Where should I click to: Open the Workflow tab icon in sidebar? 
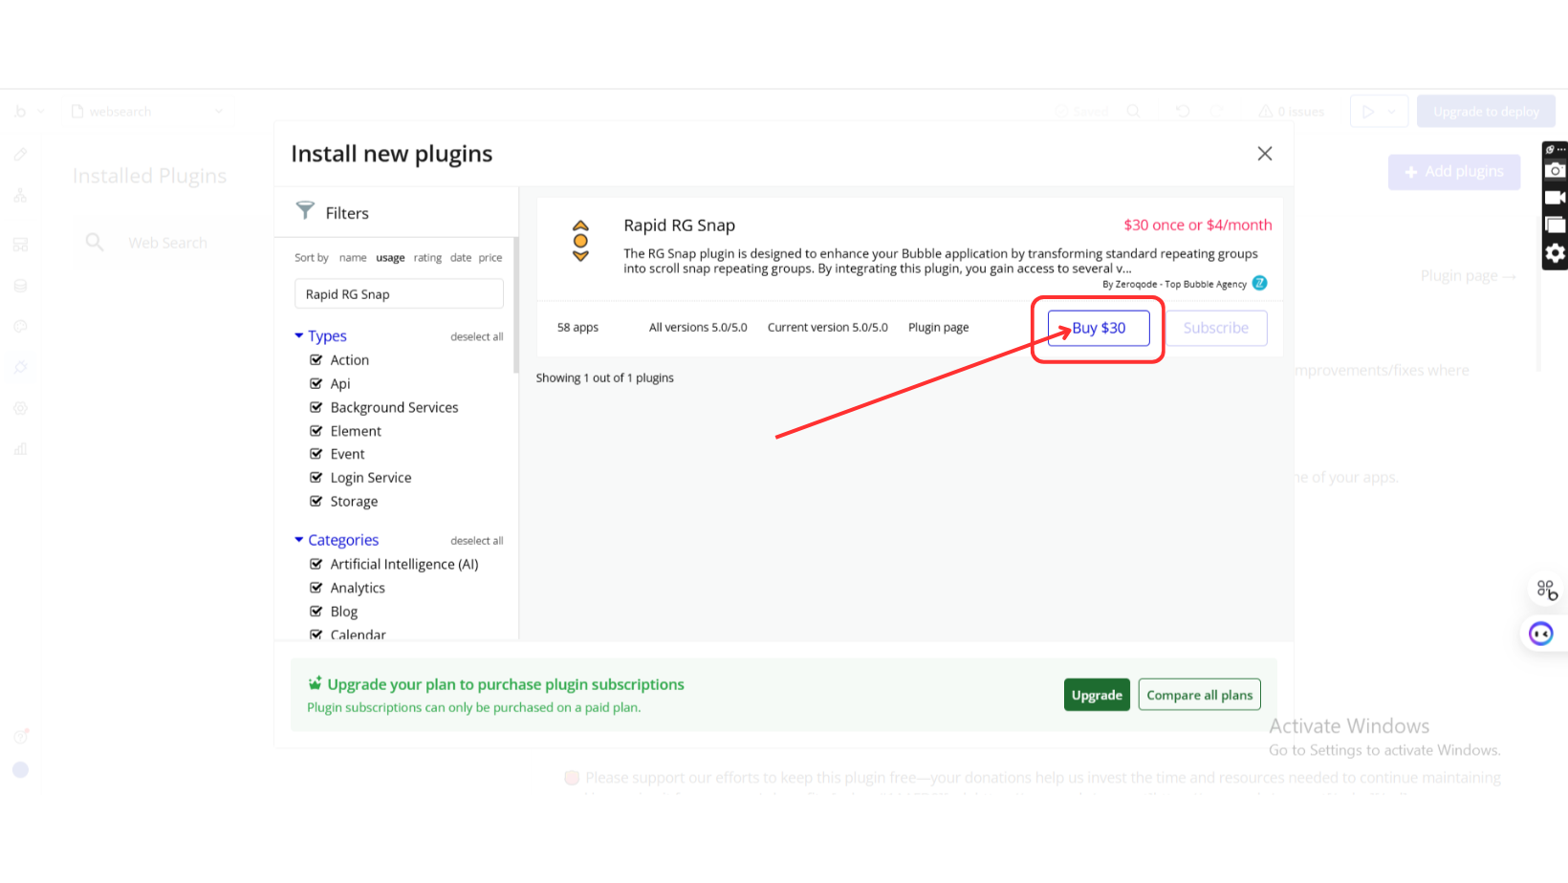[x=20, y=196]
